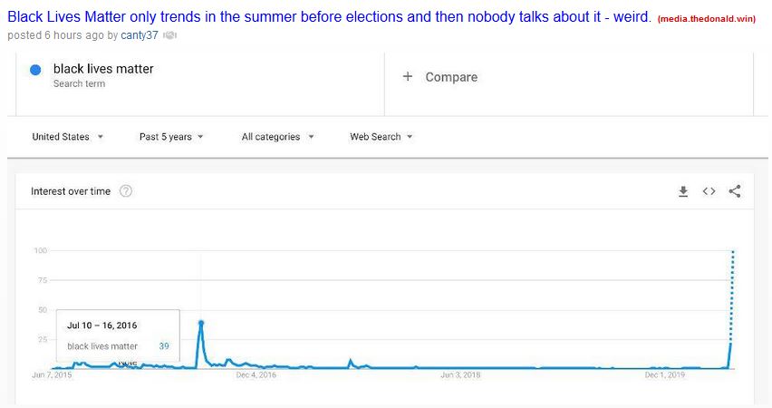Click the blue dot for black lives matter
Image resolution: width=772 pixels, height=408 pixels.
click(x=35, y=70)
